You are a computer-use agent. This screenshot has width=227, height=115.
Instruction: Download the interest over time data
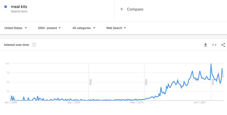coord(205,45)
